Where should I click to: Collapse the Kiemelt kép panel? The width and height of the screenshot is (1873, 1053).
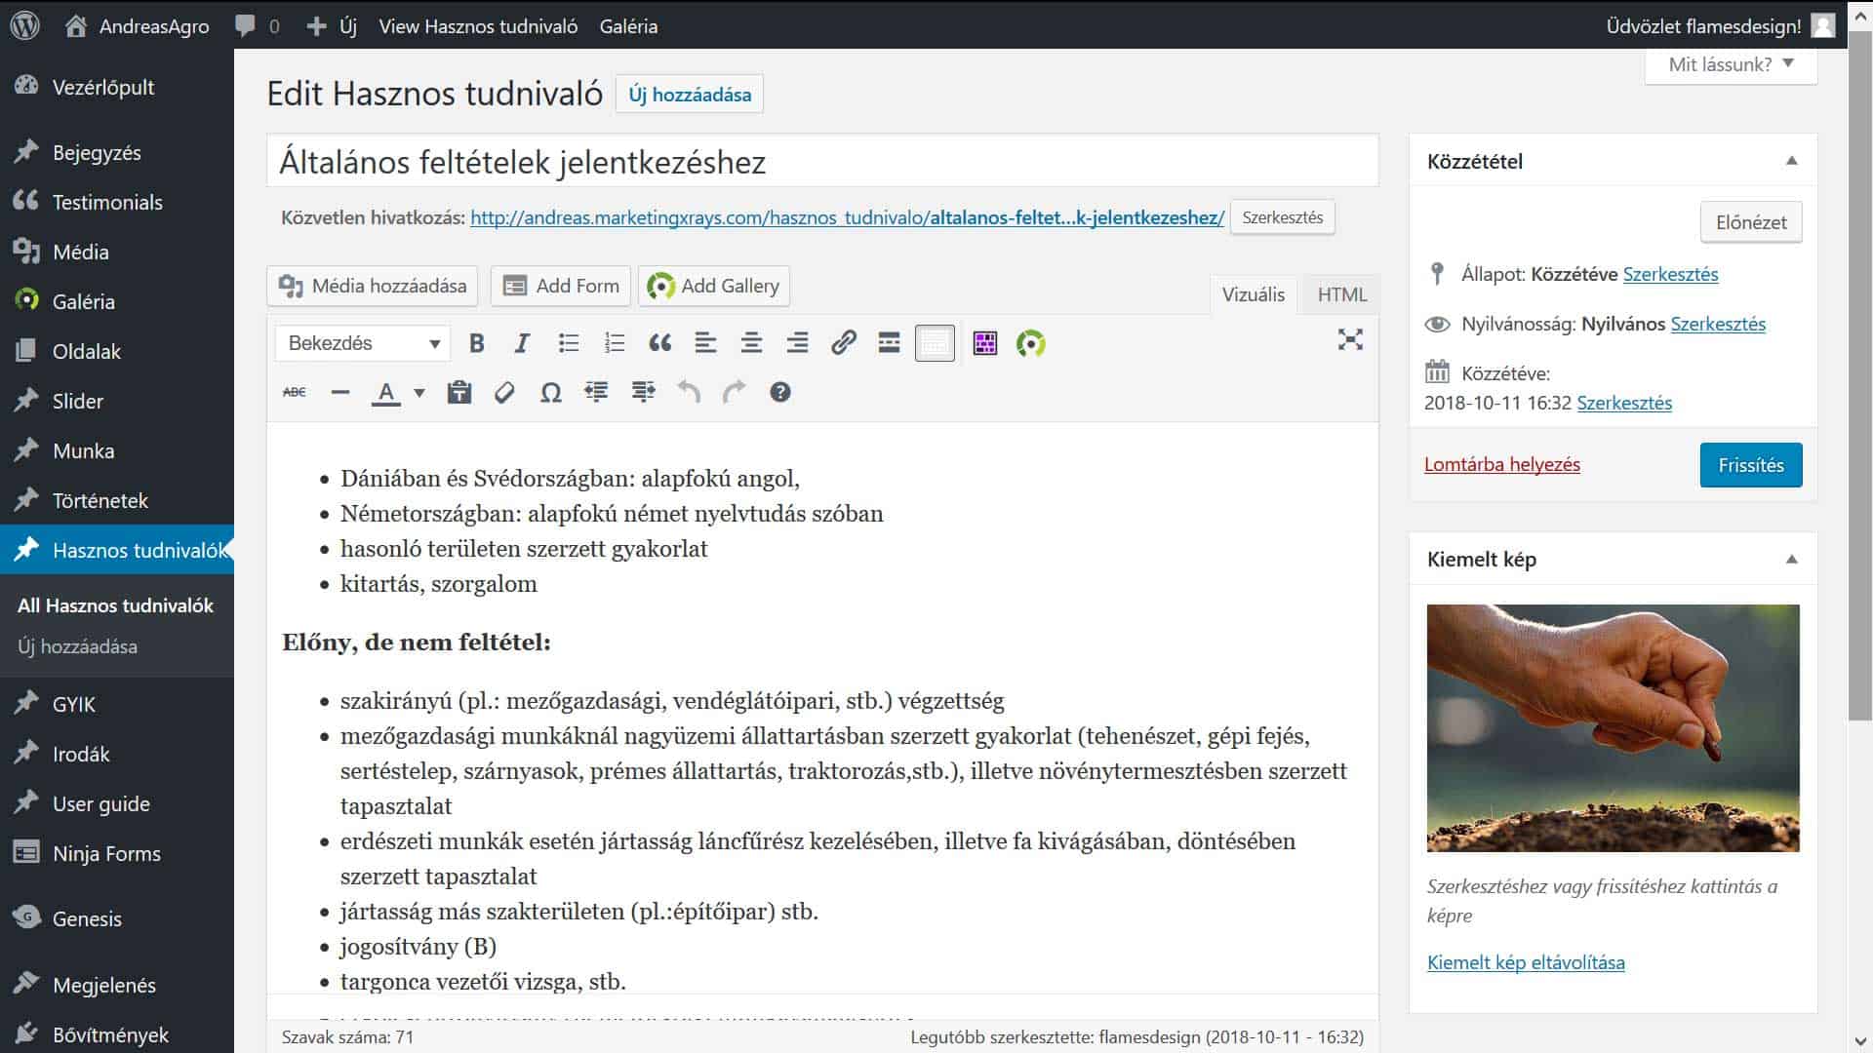pos(1791,559)
